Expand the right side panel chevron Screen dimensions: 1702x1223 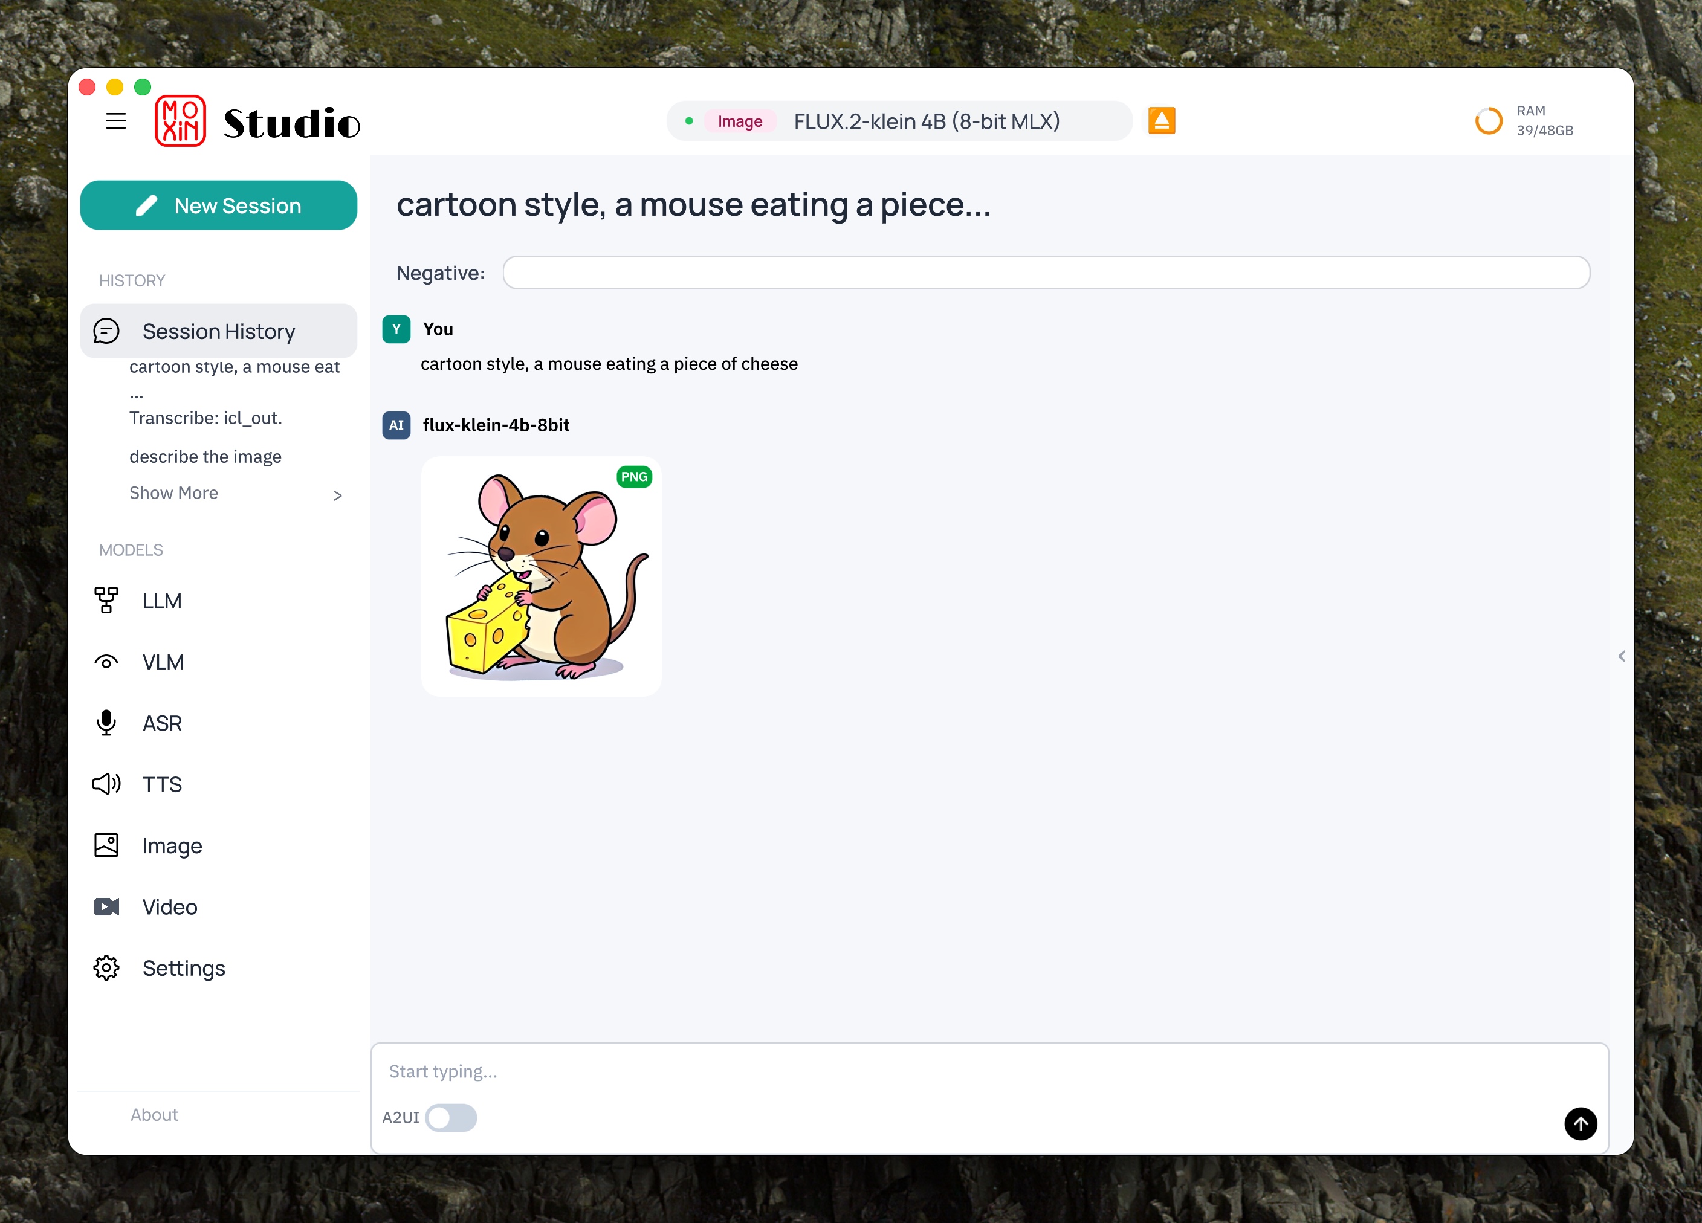pyautogui.click(x=1622, y=657)
